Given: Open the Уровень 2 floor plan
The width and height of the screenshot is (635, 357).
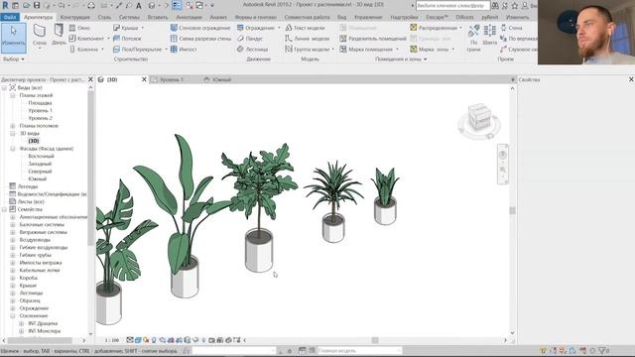Looking at the screenshot, I should click(x=40, y=118).
